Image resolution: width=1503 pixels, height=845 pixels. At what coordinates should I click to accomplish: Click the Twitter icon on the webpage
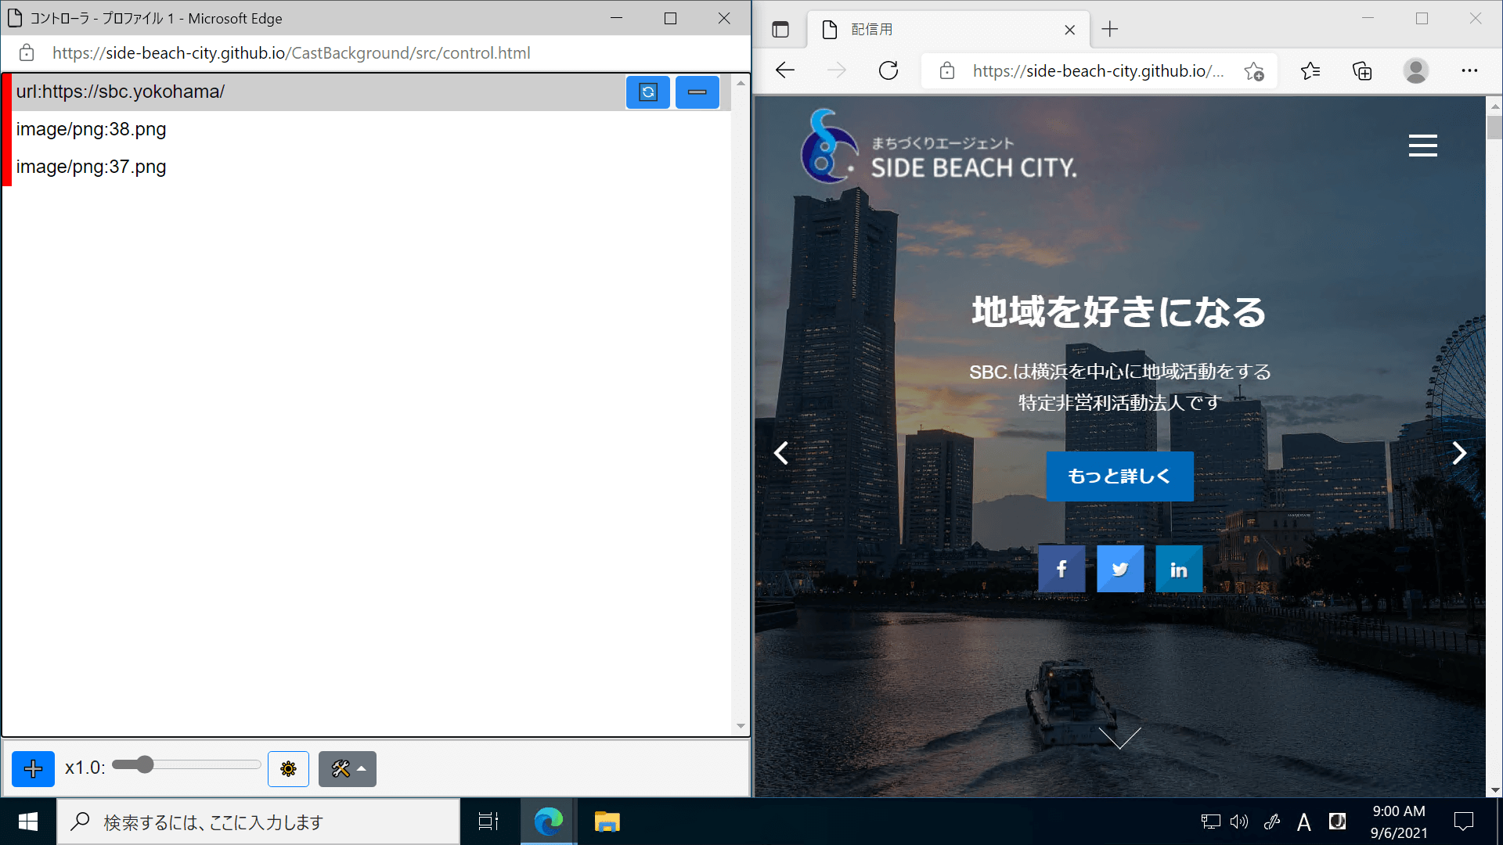[x=1120, y=569]
